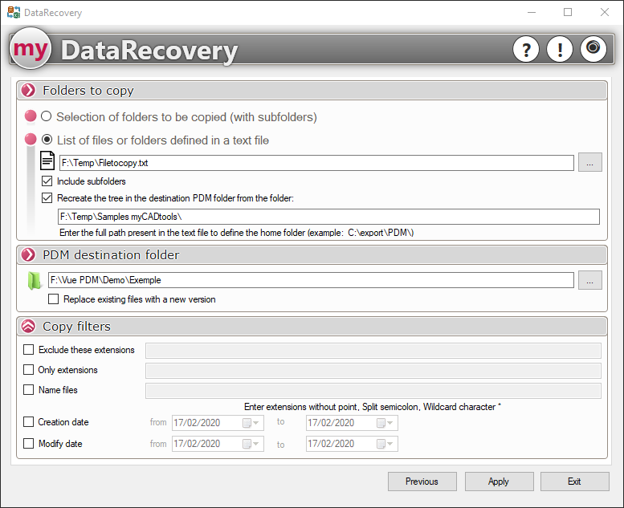
Task: Select 'List of files or folders' radio button
Action: [47, 140]
